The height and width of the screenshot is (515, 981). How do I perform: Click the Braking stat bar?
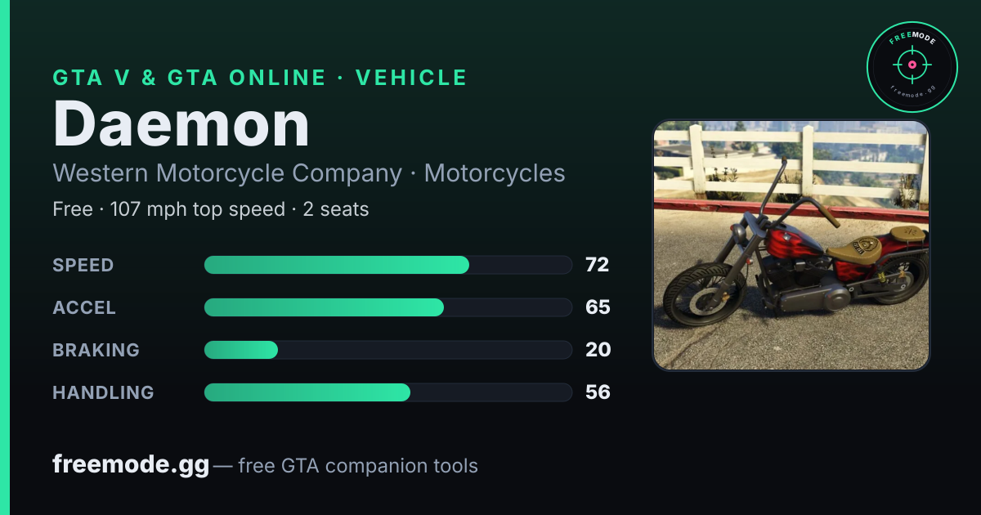387,350
